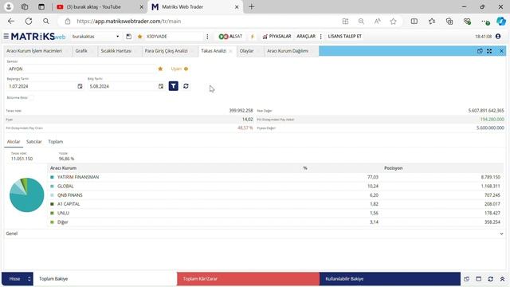Click the browser split screen icon
This screenshot has height=287, width=510.
point(414,22)
